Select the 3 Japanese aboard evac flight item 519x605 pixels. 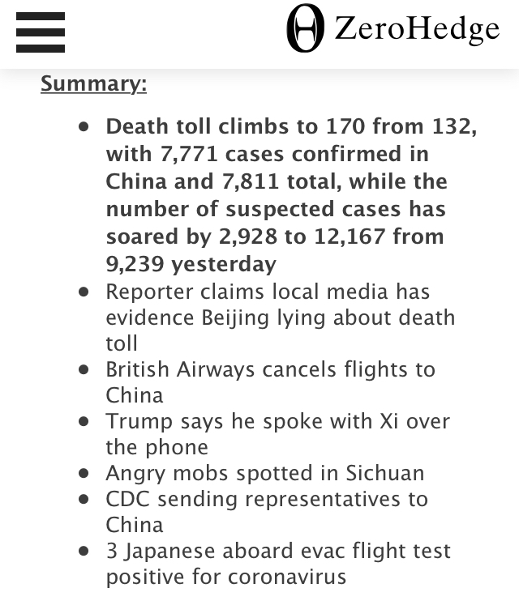[278, 564]
